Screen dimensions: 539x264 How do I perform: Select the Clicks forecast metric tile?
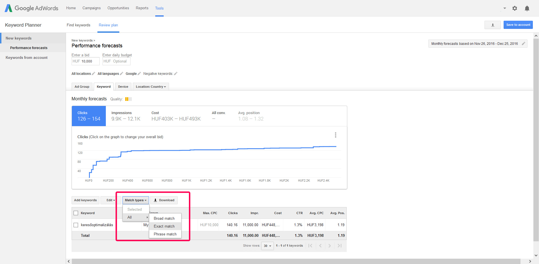tap(89, 116)
